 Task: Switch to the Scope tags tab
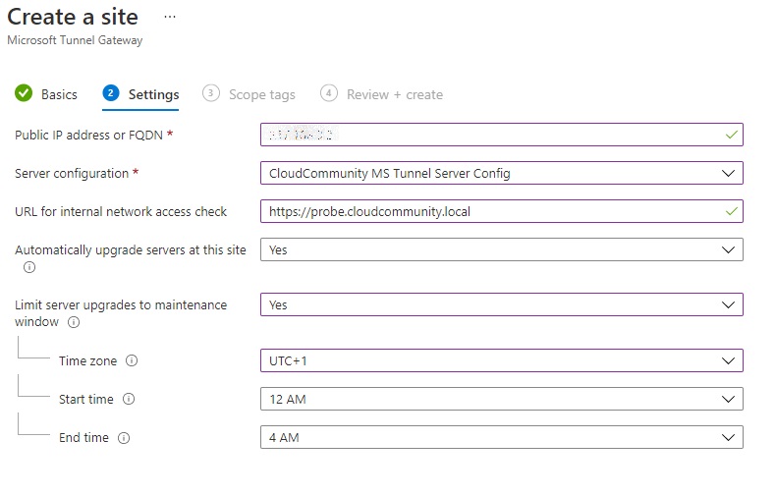[x=261, y=94]
